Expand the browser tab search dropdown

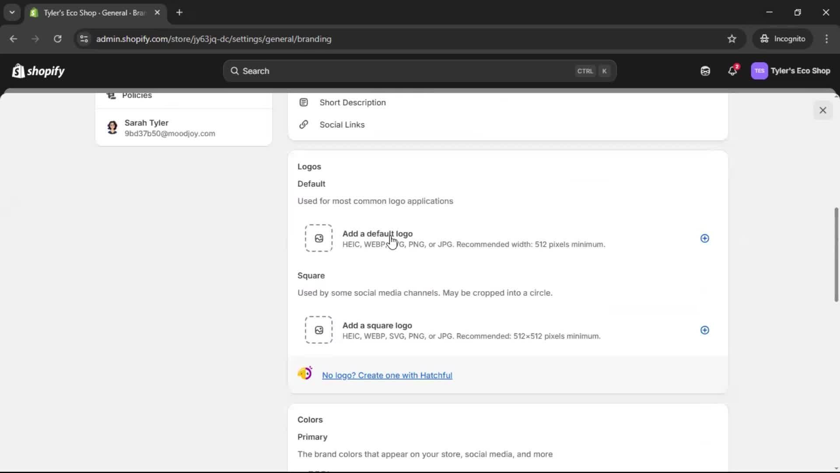[x=12, y=12]
